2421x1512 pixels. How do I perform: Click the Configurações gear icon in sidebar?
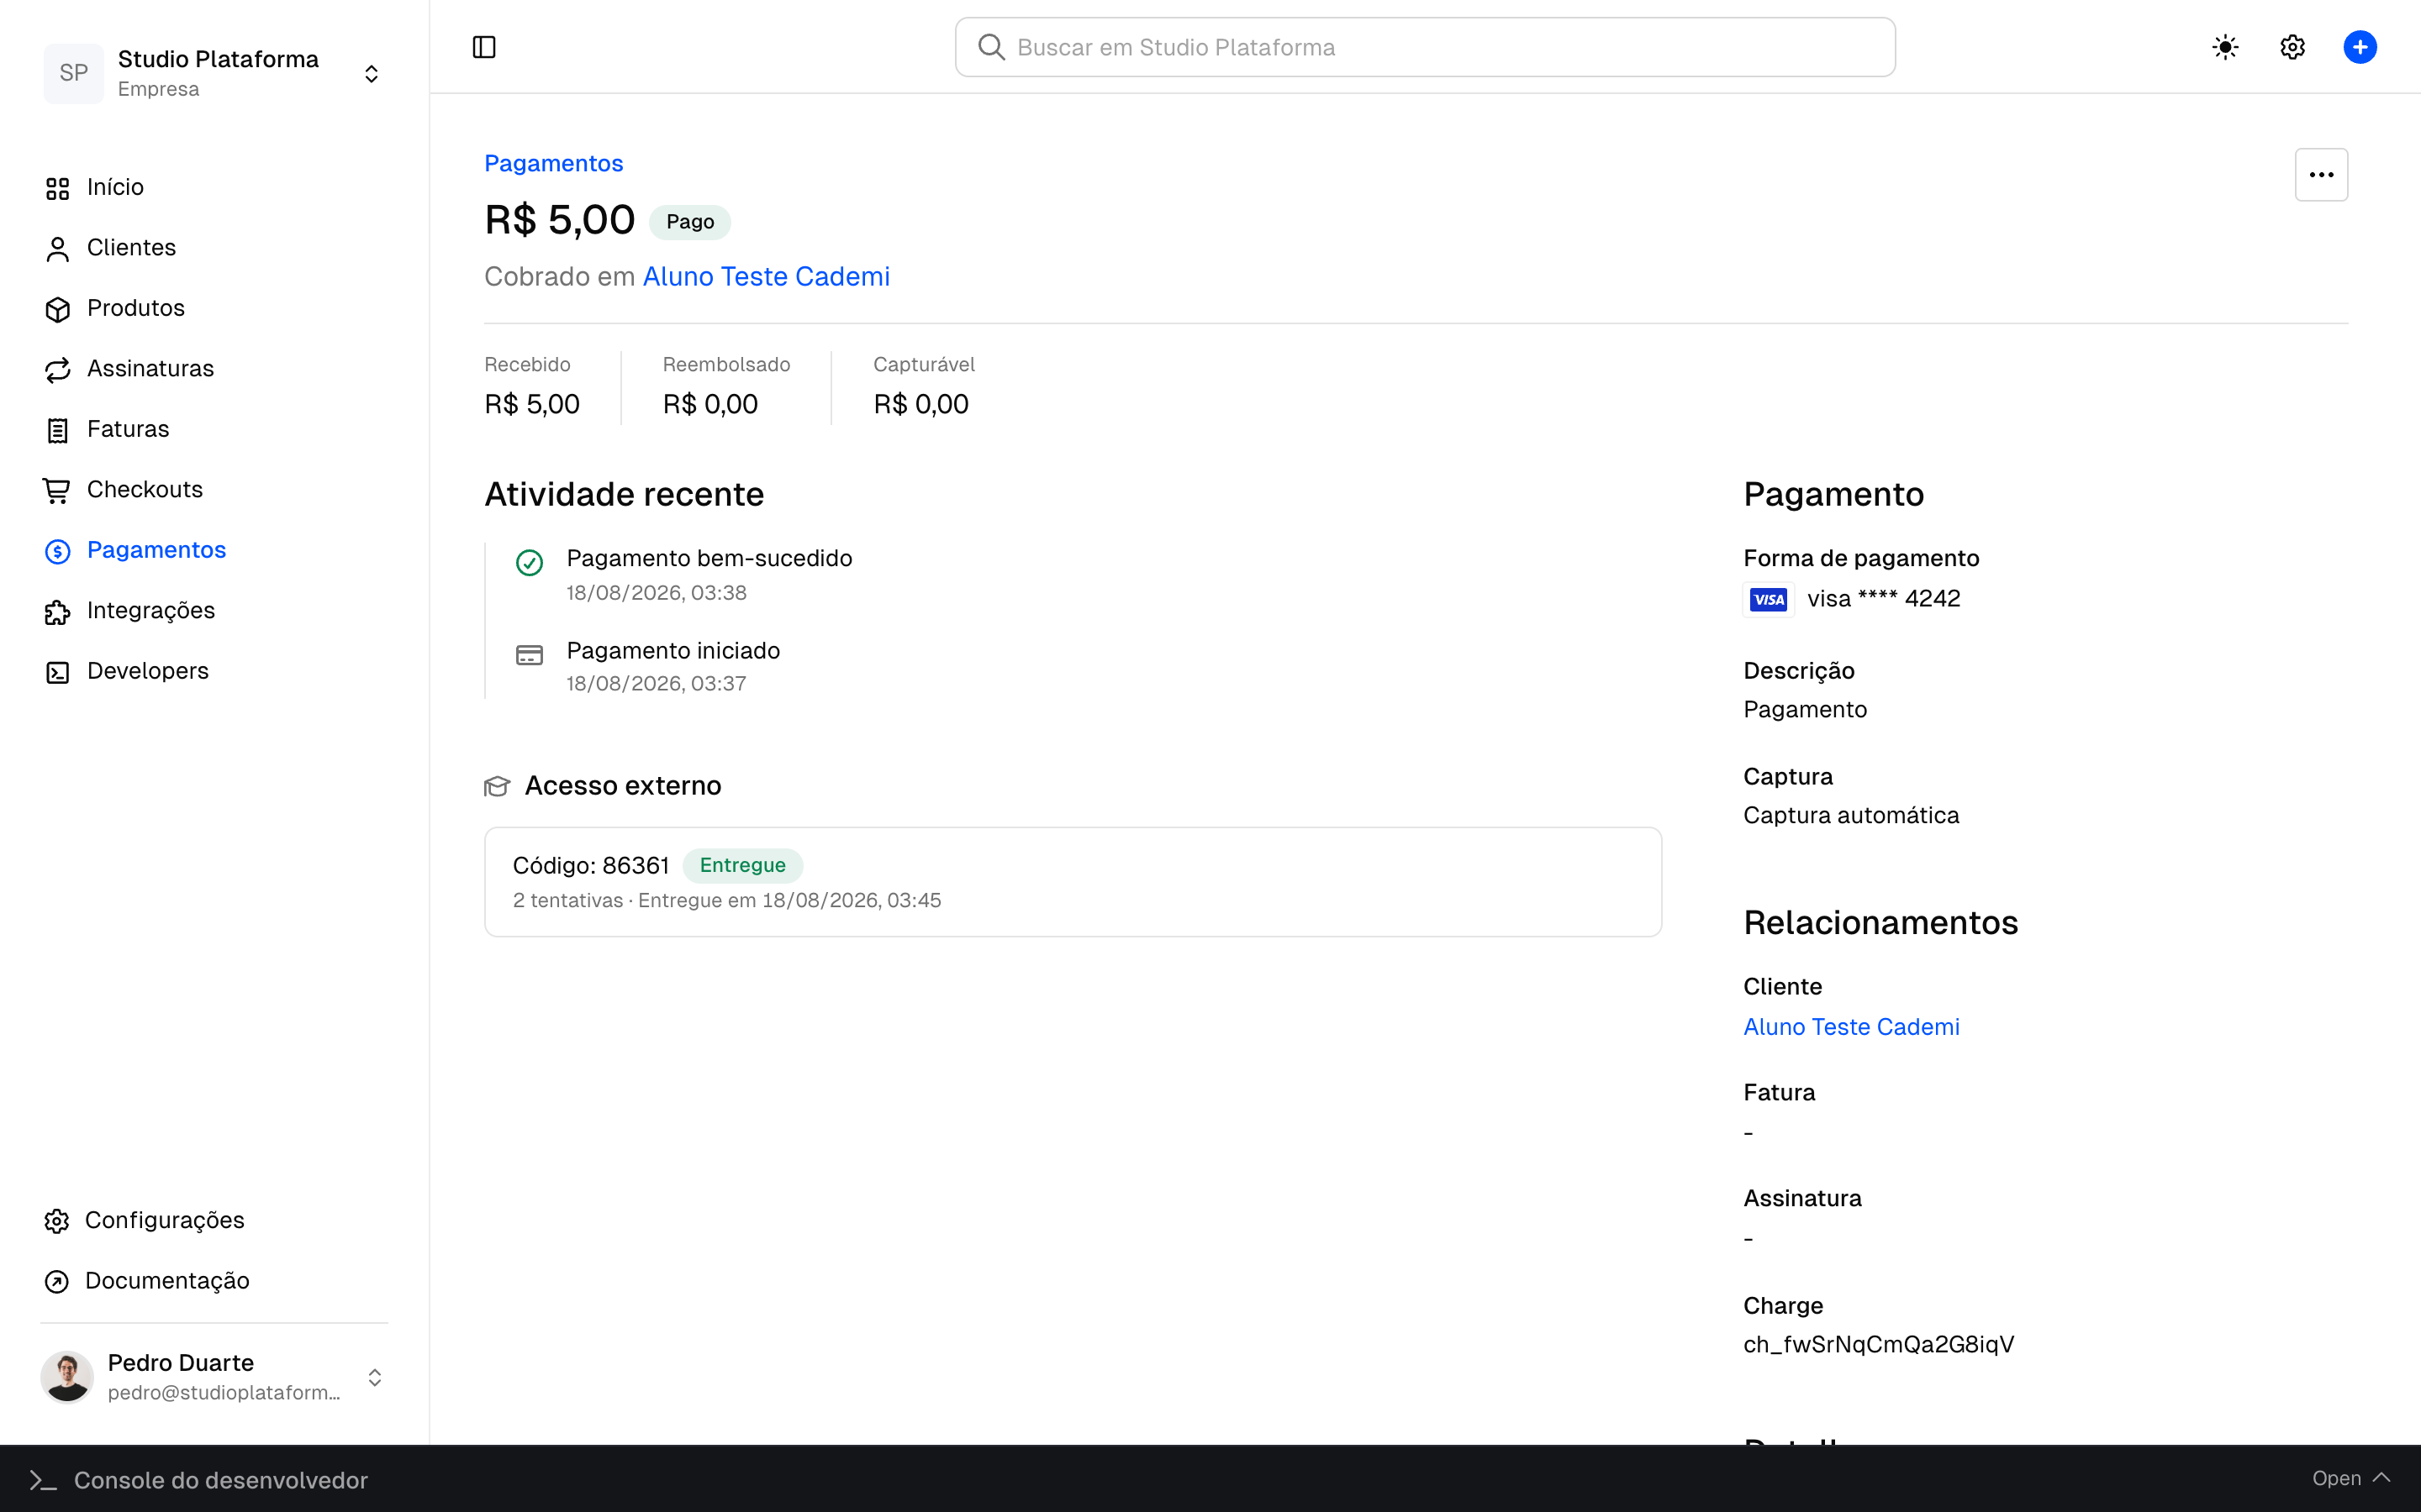(x=57, y=1221)
